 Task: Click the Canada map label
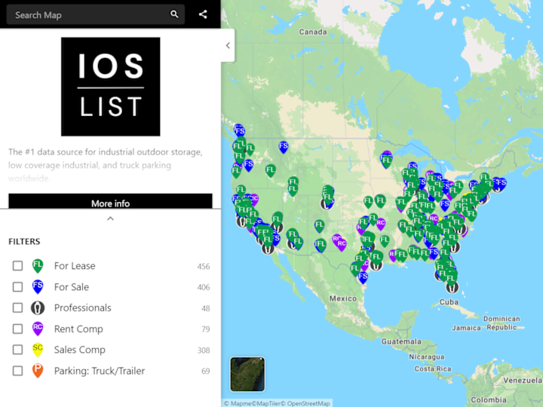pos(313,32)
